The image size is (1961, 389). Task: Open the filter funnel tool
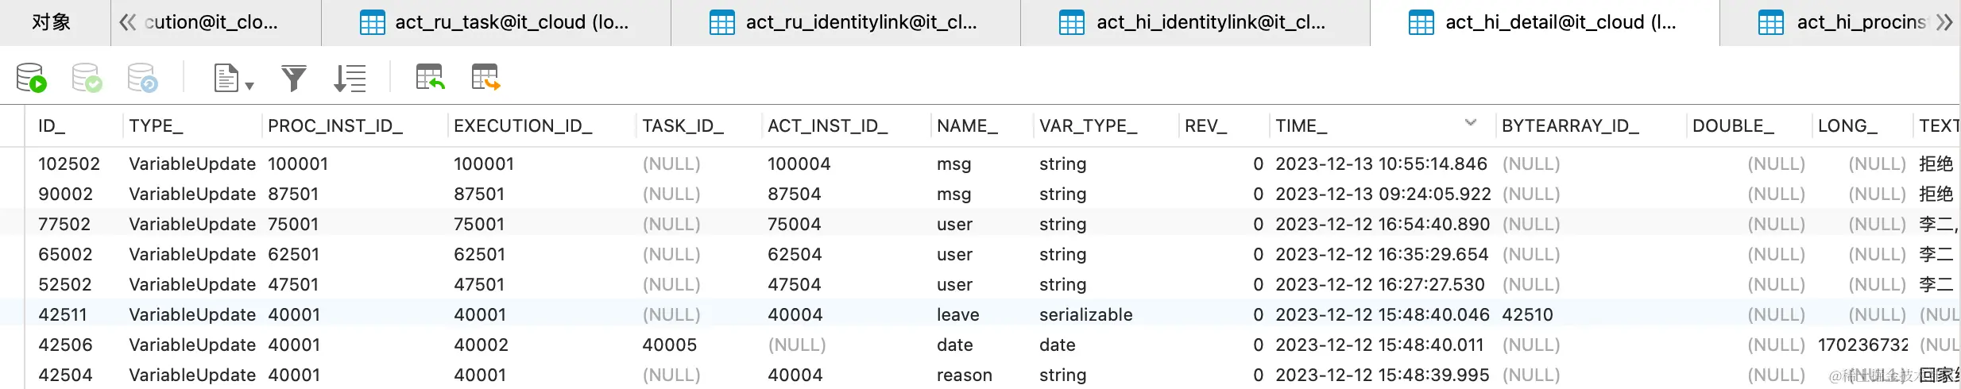tap(293, 78)
